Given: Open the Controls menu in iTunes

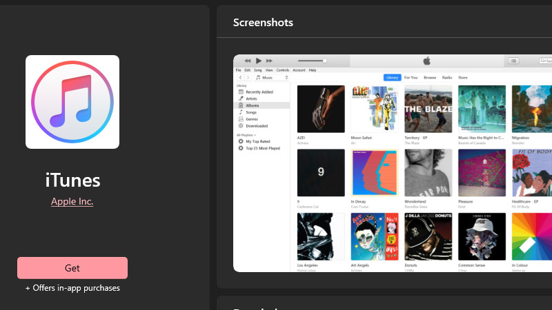Looking at the screenshot, I should click(x=282, y=70).
